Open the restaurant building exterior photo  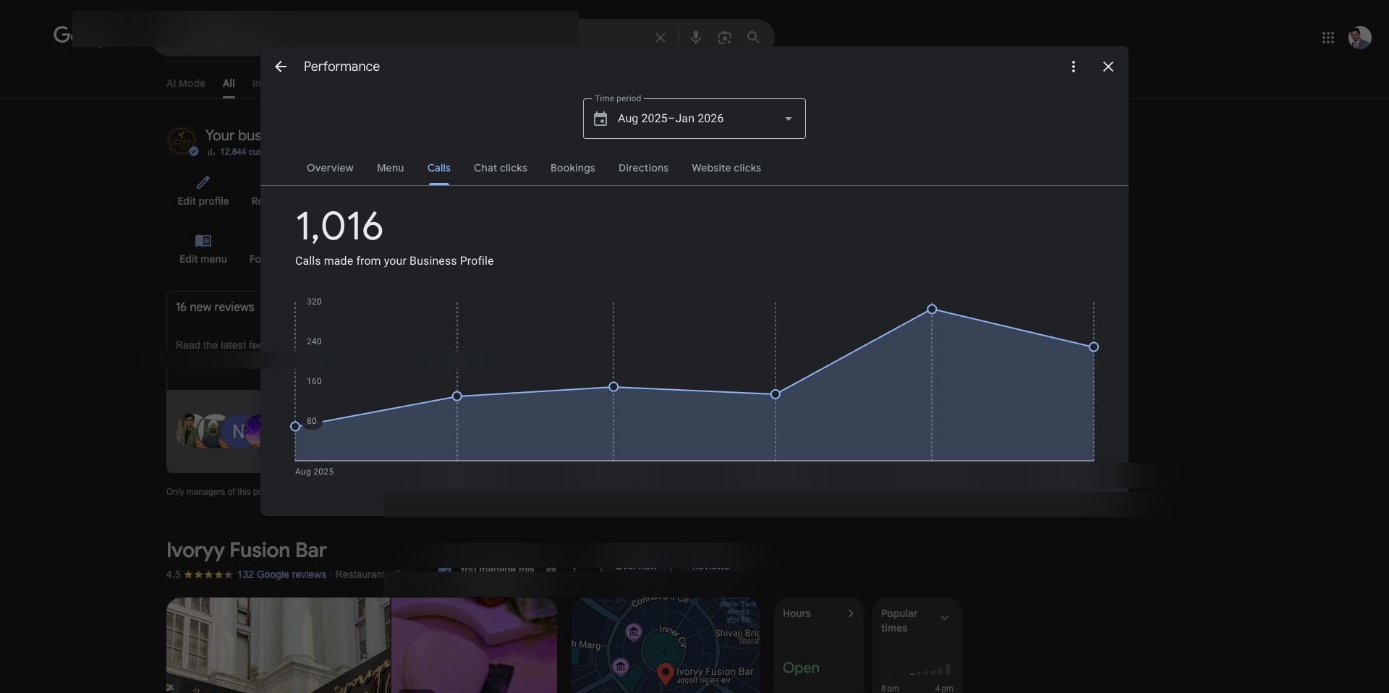tap(278, 645)
